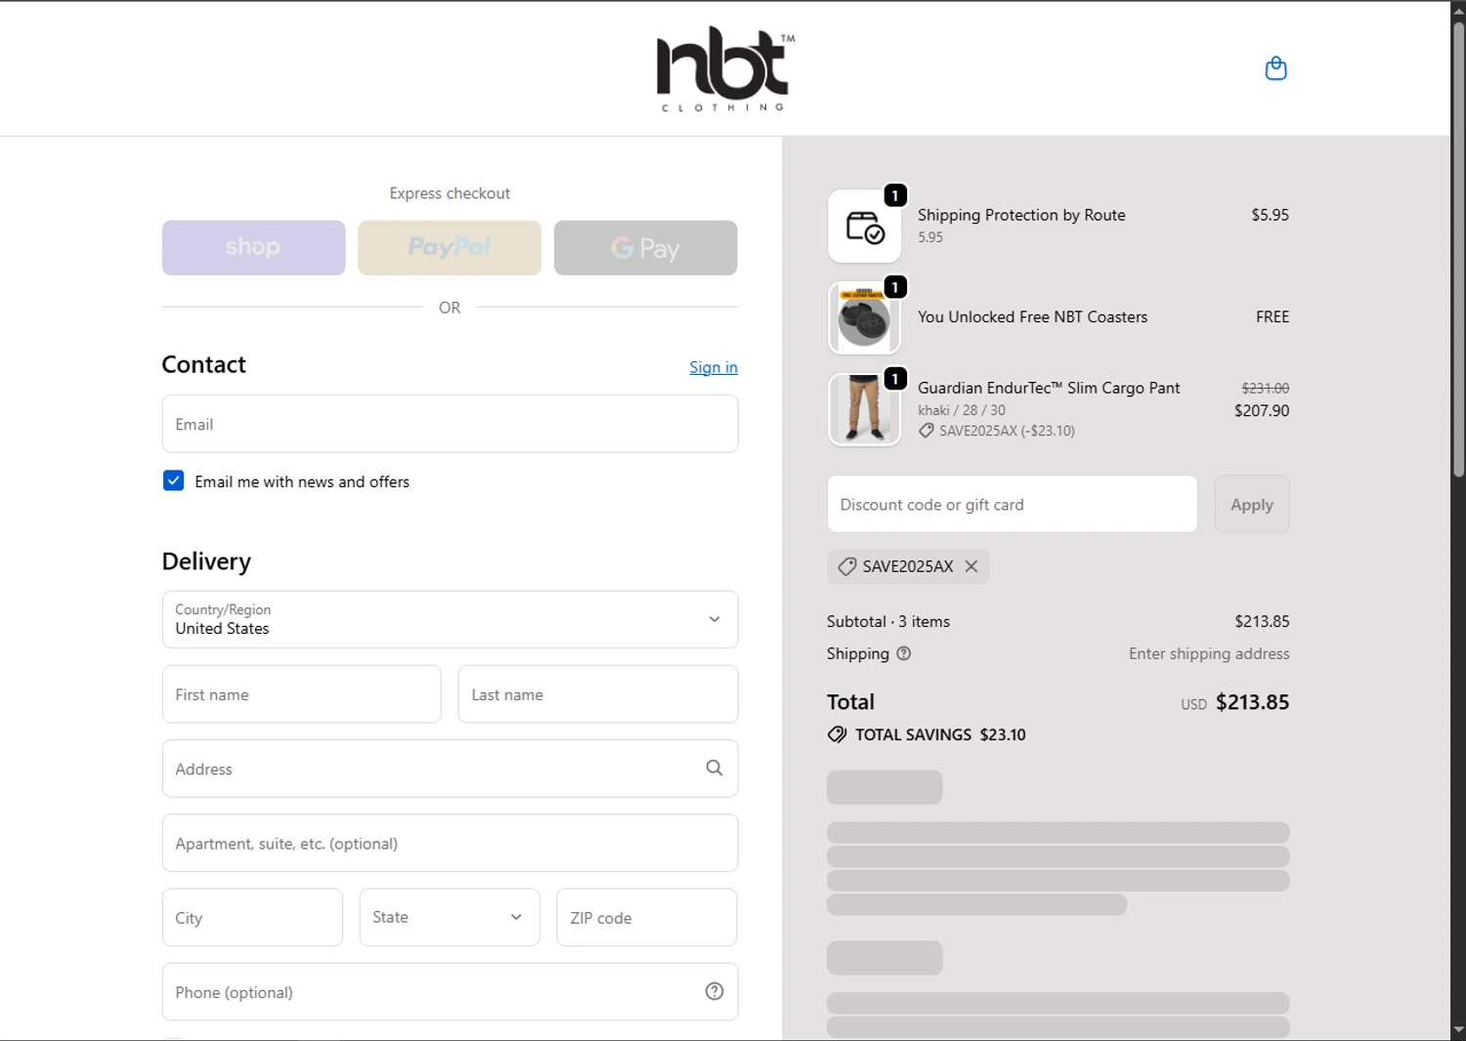Viewport: 1466px width, 1041px height.
Task: Focus the Phone (optional) field
Action: [450, 991]
